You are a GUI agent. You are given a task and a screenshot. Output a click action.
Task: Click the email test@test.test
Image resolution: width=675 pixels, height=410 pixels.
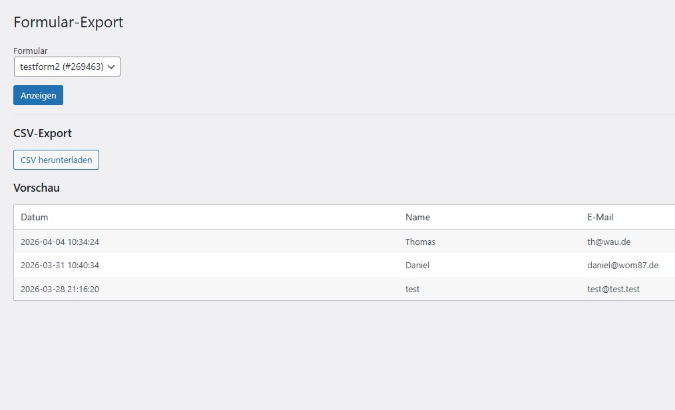(x=613, y=289)
